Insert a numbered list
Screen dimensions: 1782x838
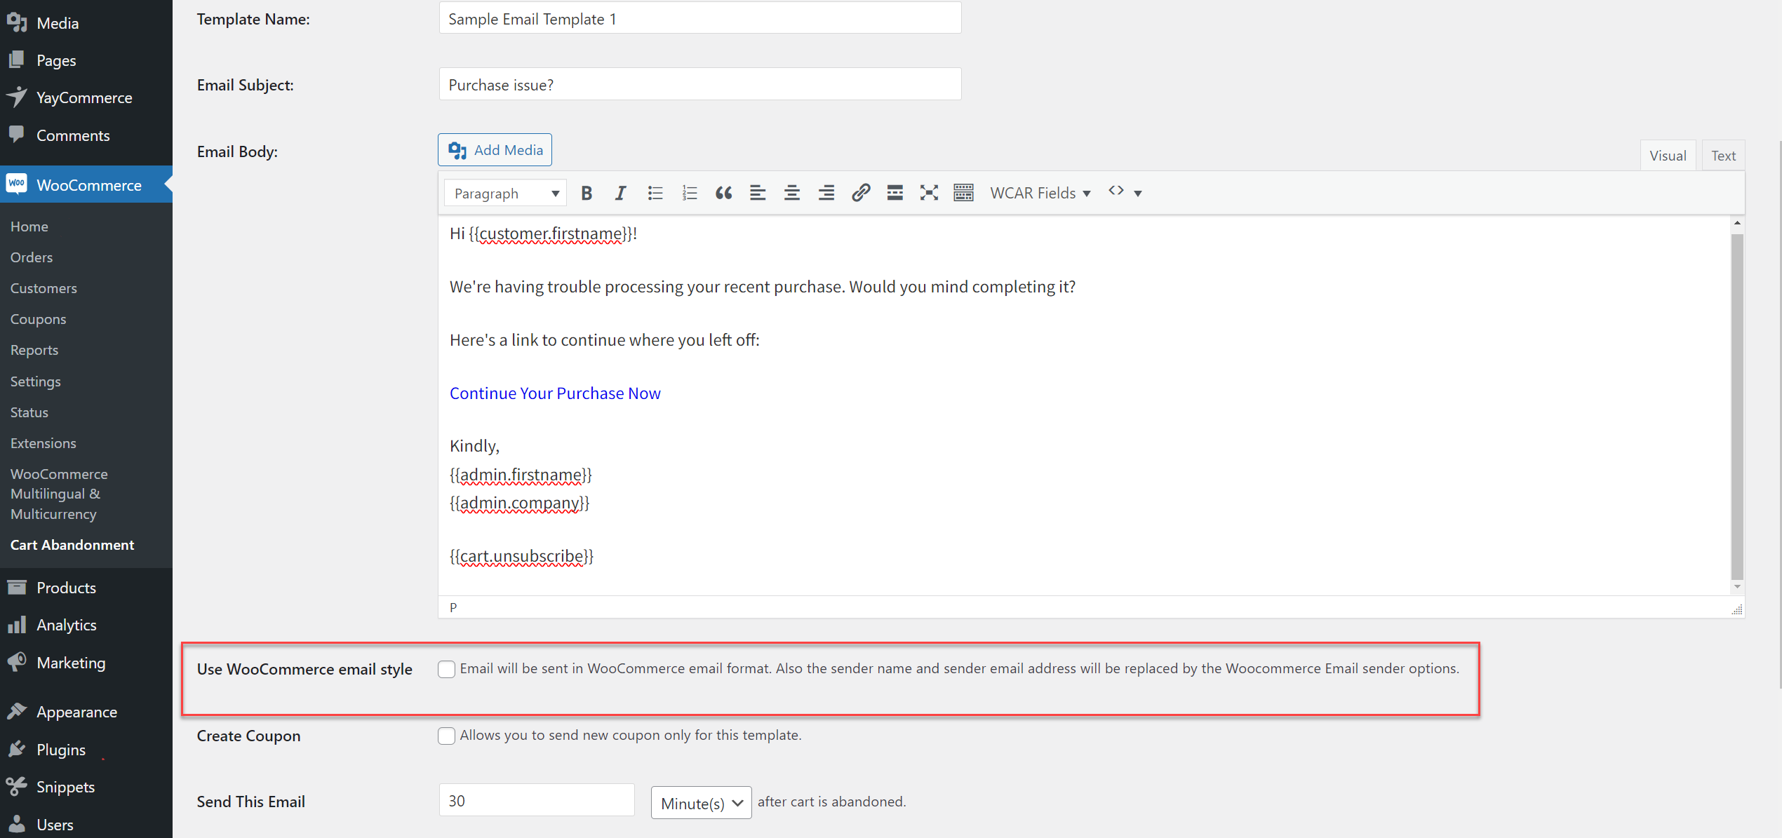click(x=689, y=193)
